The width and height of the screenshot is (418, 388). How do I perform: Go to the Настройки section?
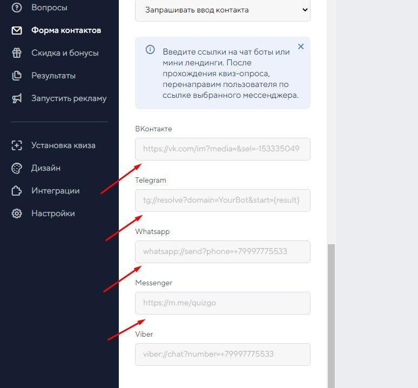pos(53,213)
